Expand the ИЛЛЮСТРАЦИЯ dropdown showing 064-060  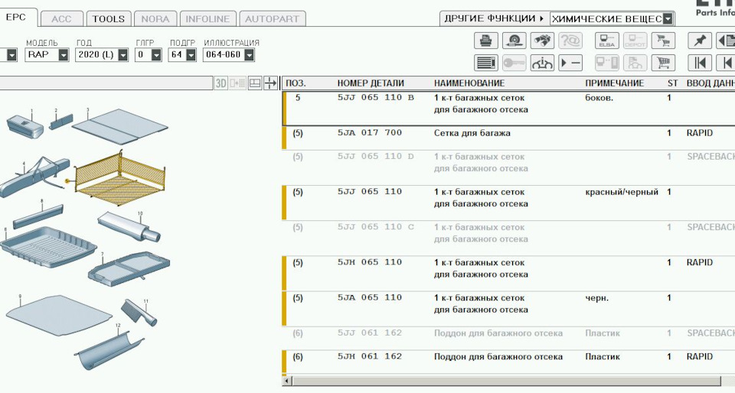click(249, 55)
